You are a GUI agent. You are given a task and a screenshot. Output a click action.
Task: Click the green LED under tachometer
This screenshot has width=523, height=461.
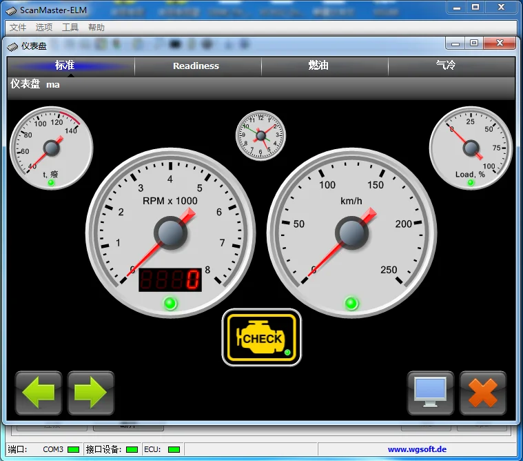coord(170,304)
